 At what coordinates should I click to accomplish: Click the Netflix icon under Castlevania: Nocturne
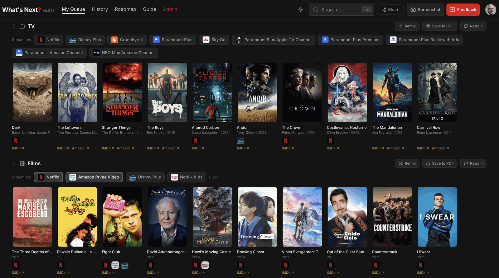[x=331, y=141]
